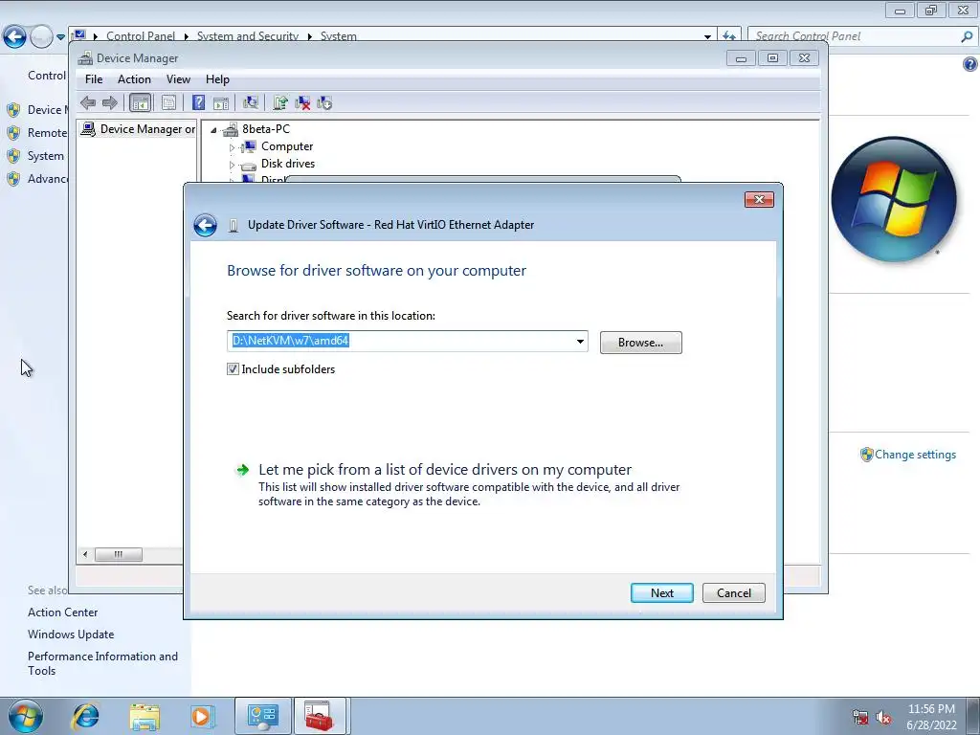
Task: Open the Action Center link
Action: pyautogui.click(x=62, y=612)
